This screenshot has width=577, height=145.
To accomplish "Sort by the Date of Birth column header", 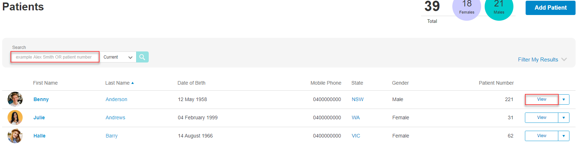I will [191, 83].
